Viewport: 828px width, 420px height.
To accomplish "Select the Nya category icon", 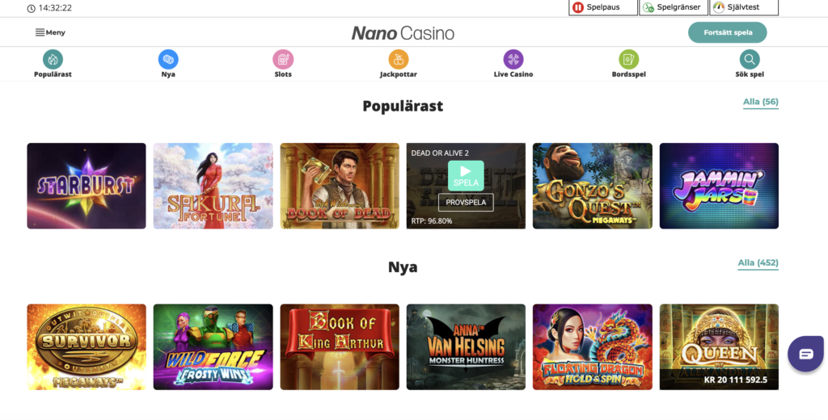I will click(168, 59).
